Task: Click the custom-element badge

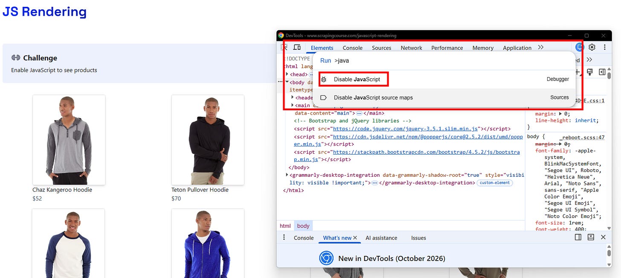Action: (x=495, y=183)
